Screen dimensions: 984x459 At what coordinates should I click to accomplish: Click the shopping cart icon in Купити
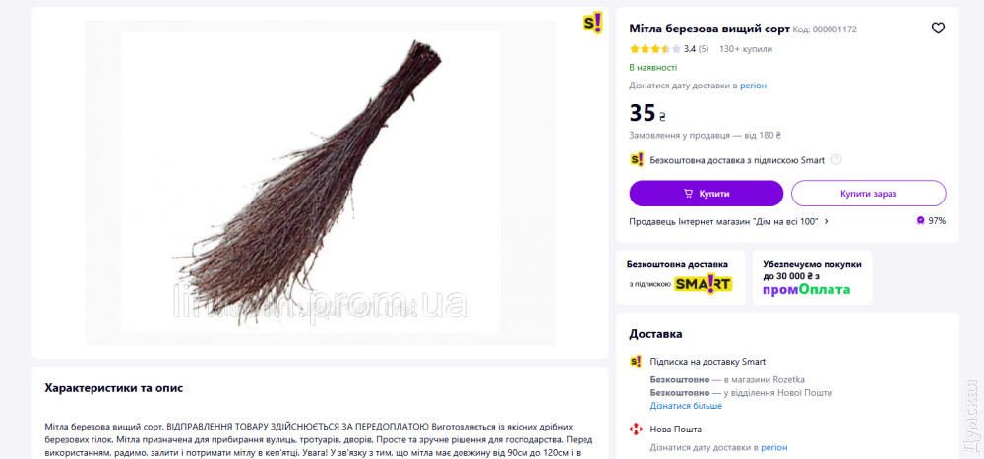coord(688,194)
